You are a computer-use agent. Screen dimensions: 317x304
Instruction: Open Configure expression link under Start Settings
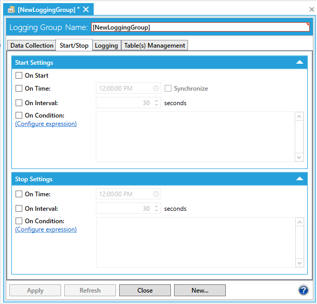(46, 124)
